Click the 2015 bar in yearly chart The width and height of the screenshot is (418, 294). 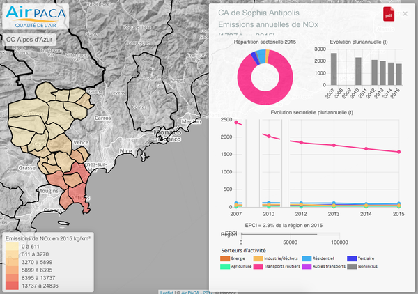click(398, 73)
